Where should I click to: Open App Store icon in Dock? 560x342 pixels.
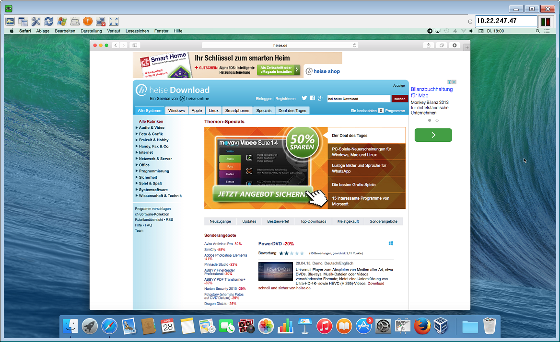point(363,326)
